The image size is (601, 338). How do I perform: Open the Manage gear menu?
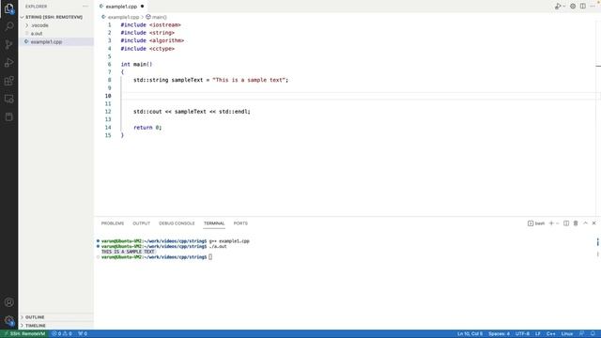[x=8, y=320]
